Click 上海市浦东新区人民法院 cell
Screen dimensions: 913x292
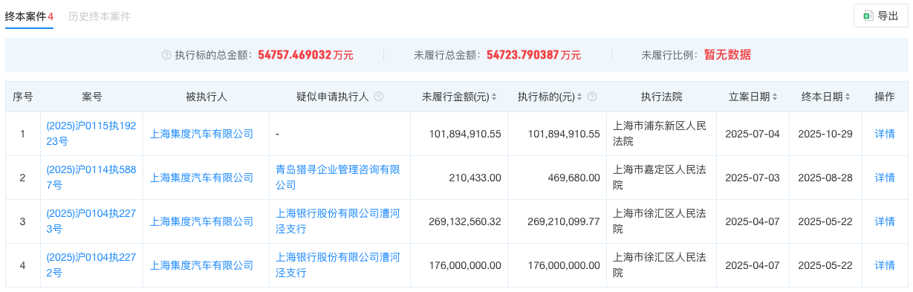pos(661,134)
